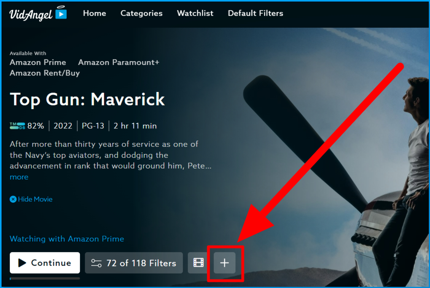Click the TMDB 82% rating badge

point(27,126)
